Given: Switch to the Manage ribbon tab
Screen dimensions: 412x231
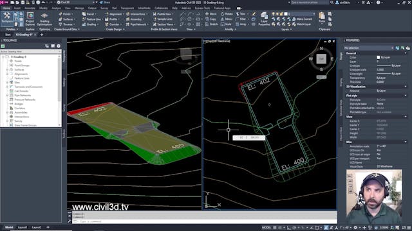Looking at the screenshot, I should 79,8.
